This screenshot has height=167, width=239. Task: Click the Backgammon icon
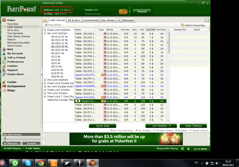point(4,86)
